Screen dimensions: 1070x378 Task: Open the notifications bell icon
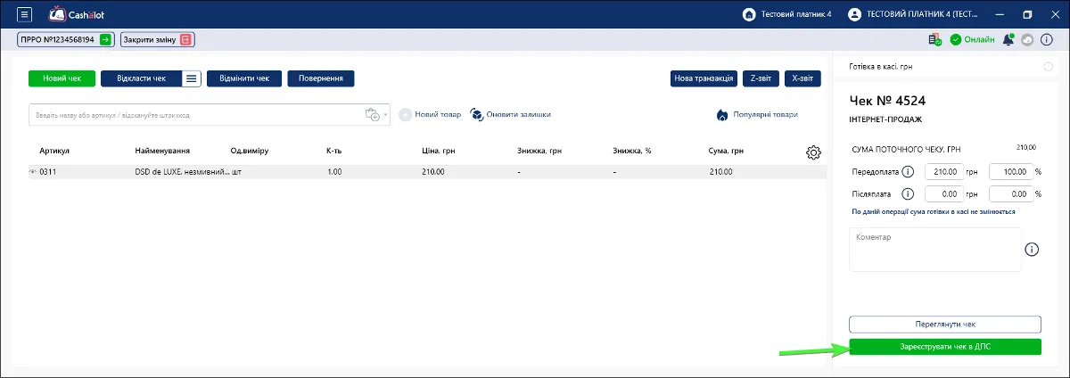(x=1008, y=39)
